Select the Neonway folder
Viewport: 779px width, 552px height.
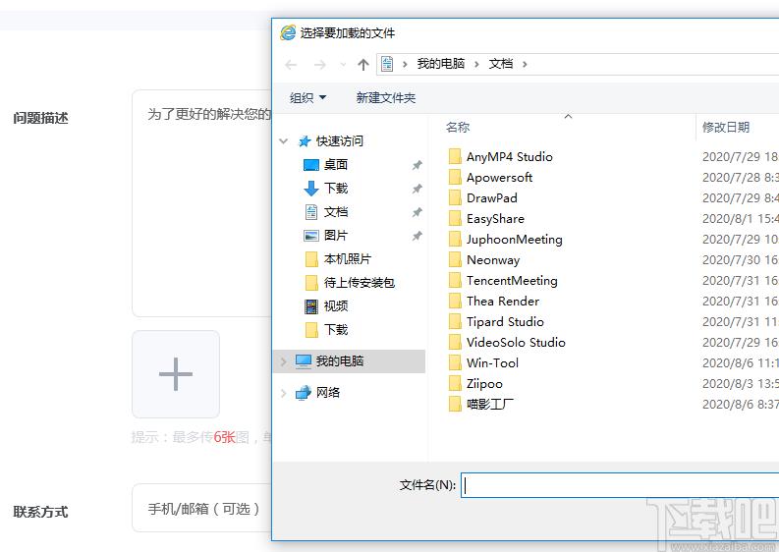(493, 260)
